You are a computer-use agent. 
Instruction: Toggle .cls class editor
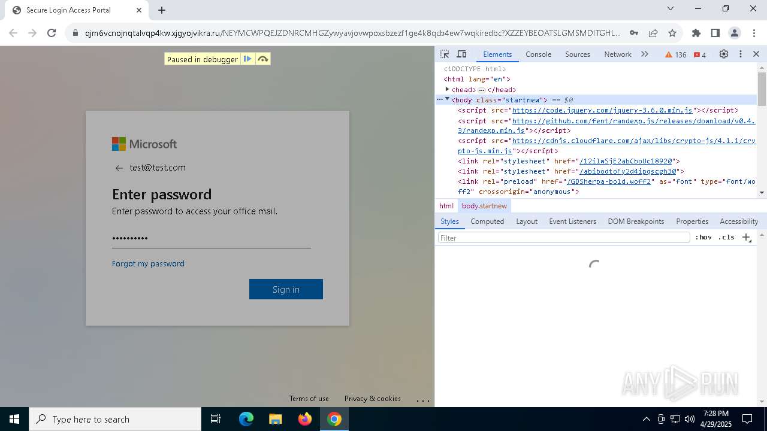click(726, 238)
